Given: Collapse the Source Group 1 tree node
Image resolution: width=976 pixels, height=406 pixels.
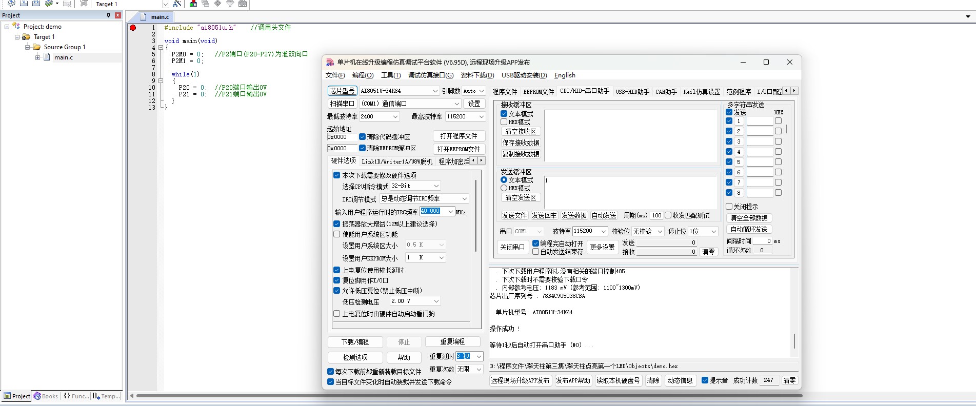Looking at the screenshot, I should (x=27, y=47).
